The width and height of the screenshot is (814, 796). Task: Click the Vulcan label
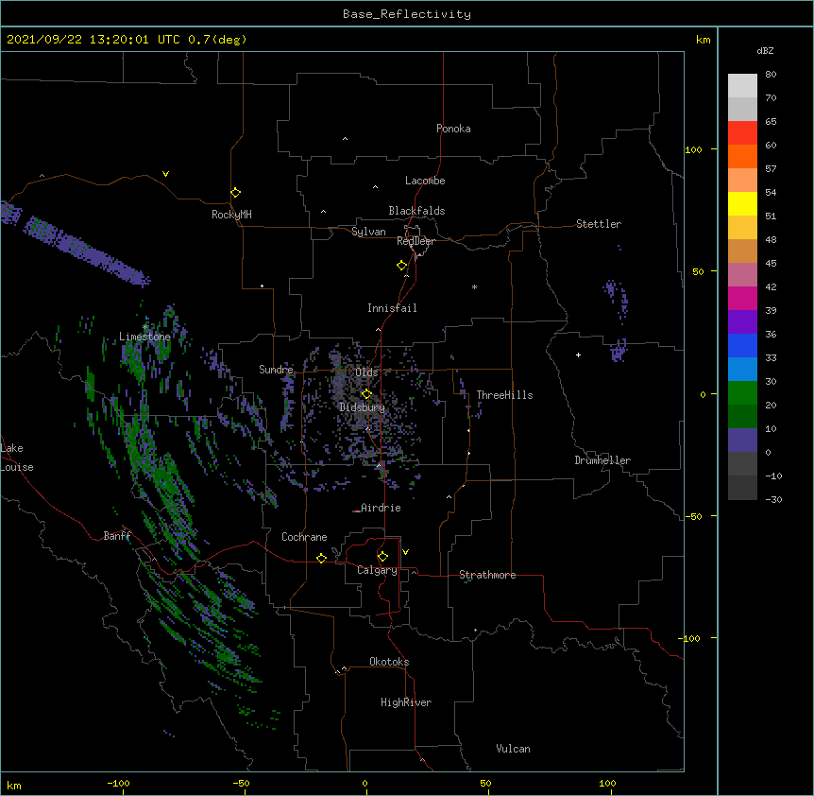(x=513, y=749)
